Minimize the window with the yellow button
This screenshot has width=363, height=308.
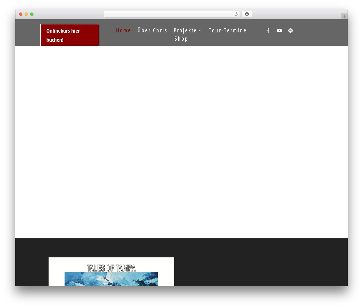click(26, 14)
